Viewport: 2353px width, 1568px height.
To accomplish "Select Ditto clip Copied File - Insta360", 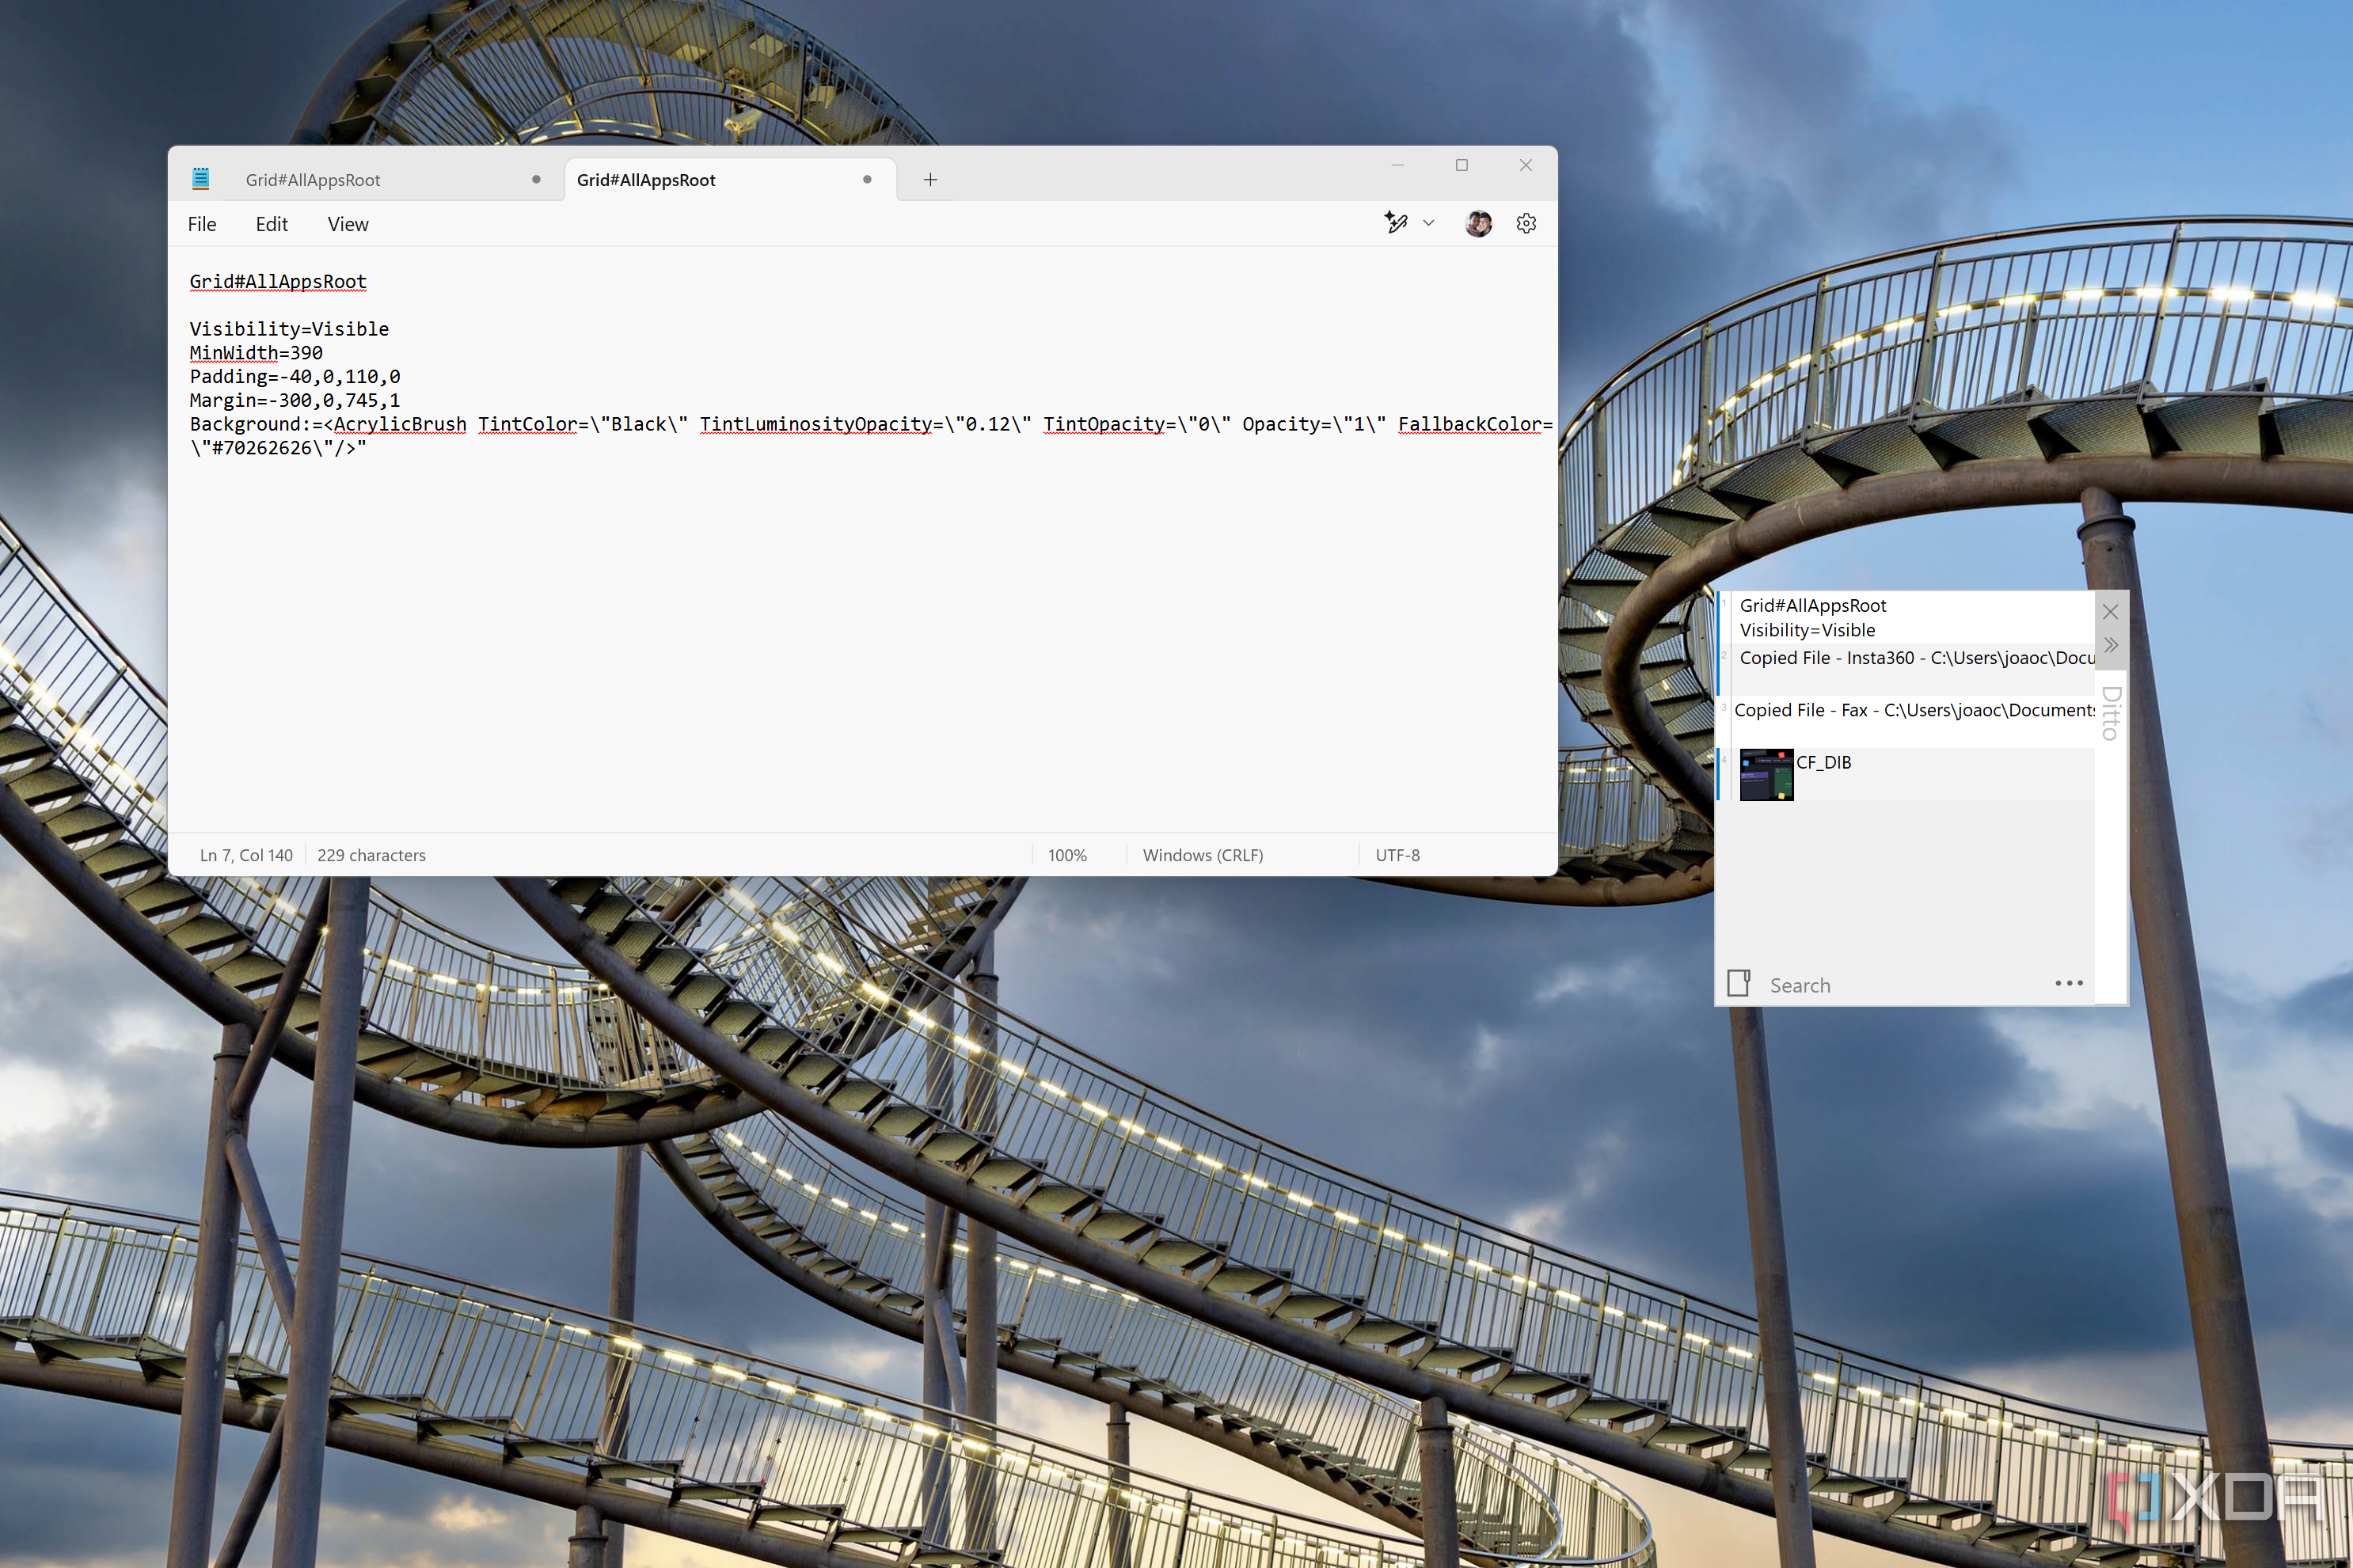I will click(1905, 669).
